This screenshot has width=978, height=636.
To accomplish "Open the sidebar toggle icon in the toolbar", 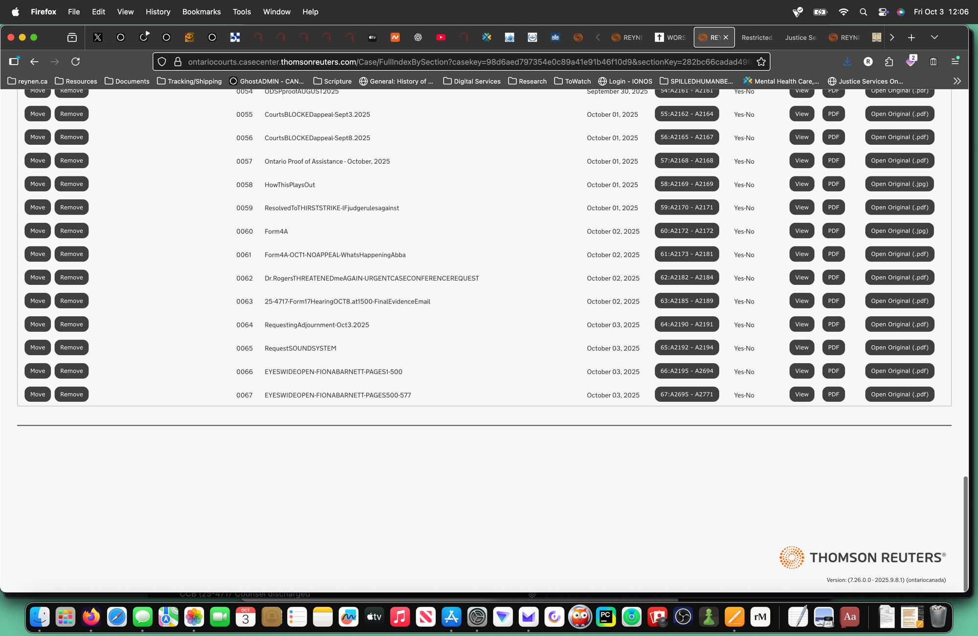I will pos(14,62).
